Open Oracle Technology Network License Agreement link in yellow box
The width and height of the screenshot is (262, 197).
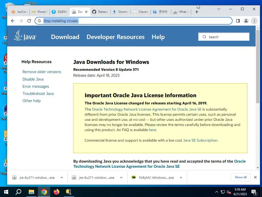pyautogui.click(x=147, y=109)
